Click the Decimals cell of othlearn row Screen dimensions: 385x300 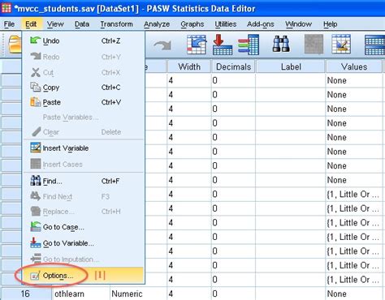[x=233, y=294]
